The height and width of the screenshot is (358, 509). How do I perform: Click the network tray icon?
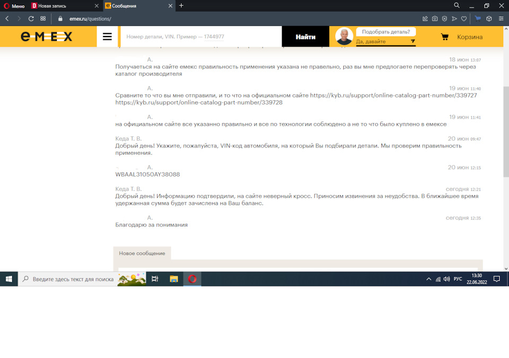[438, 279]
